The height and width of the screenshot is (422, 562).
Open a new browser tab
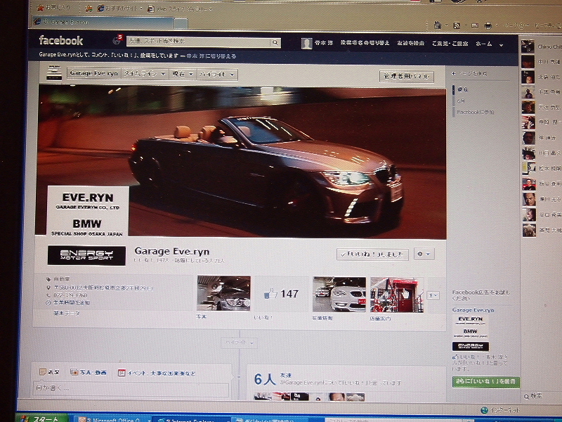pyautogui.click(x=181, y=23)
